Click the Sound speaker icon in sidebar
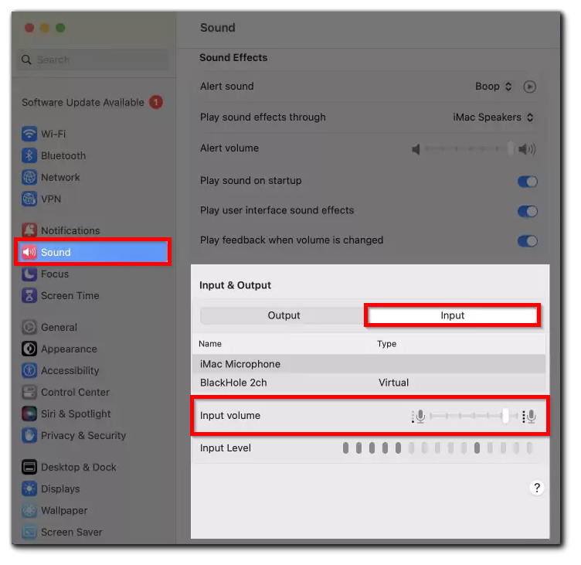This screenshot has width=581, height=565. [x=29, y=253]
